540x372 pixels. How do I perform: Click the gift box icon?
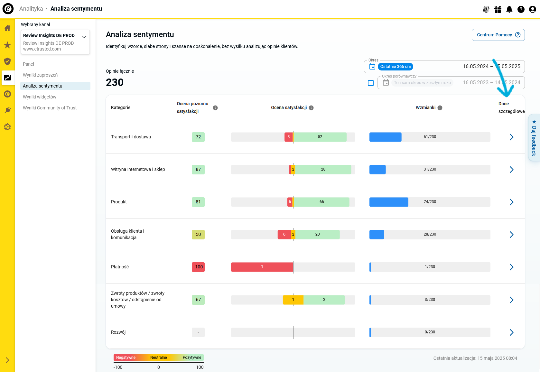[x=498, y=9]
